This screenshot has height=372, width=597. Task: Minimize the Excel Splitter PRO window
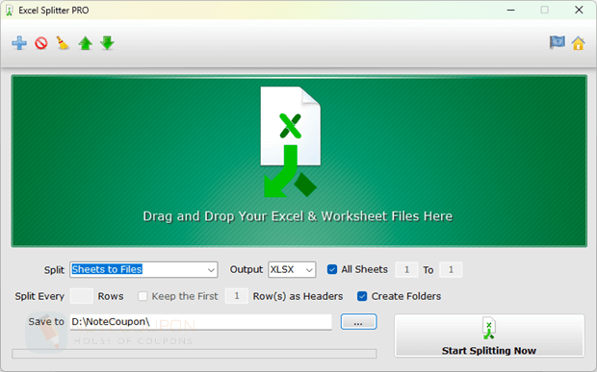coord(510,10)
